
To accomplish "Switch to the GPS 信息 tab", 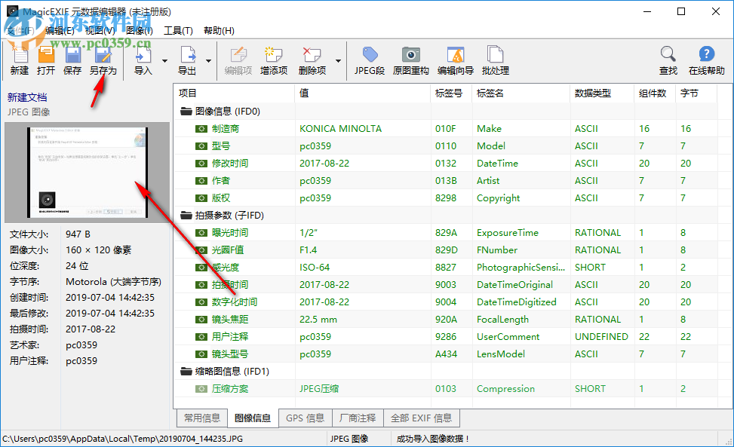I will tap(305, 418).
